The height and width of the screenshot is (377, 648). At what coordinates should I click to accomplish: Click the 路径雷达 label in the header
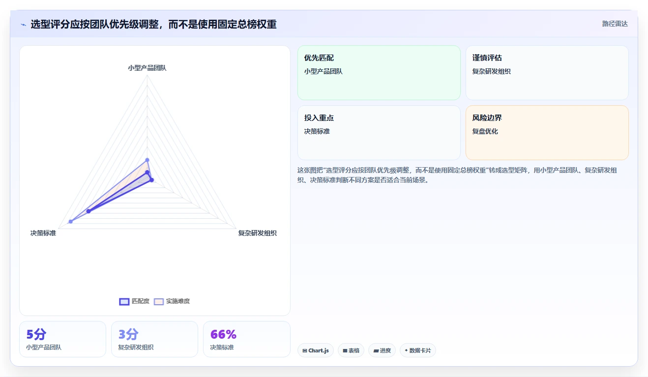pyautogui.click(x=615, y=24)
